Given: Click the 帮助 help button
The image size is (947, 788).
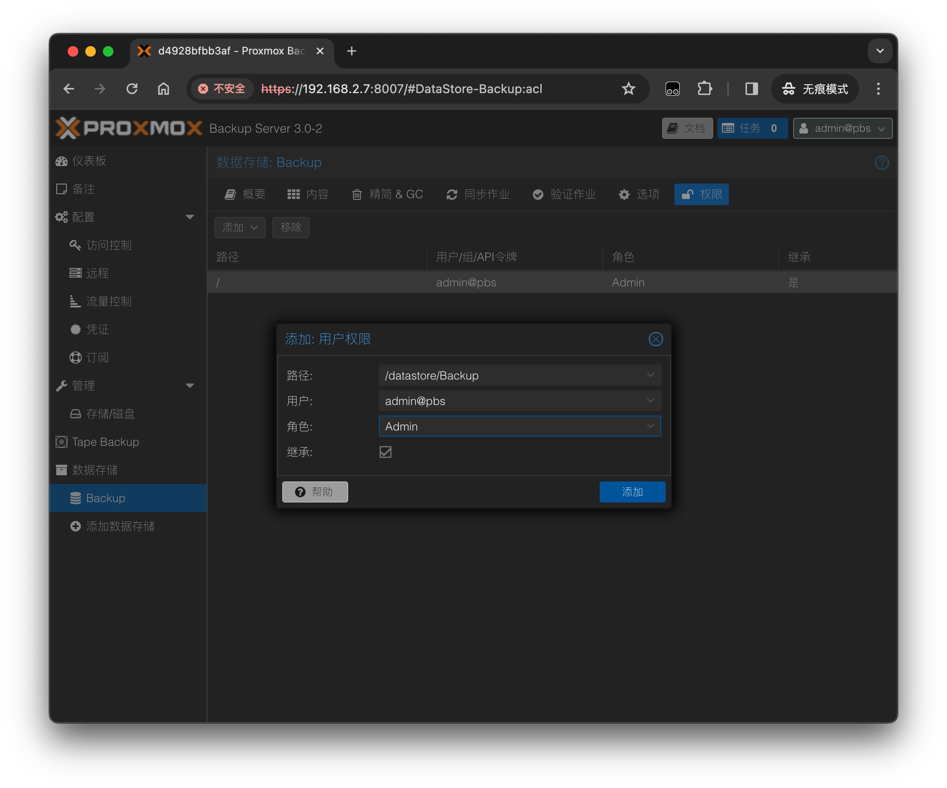Looking at the screenshot, I should (315, 492).
